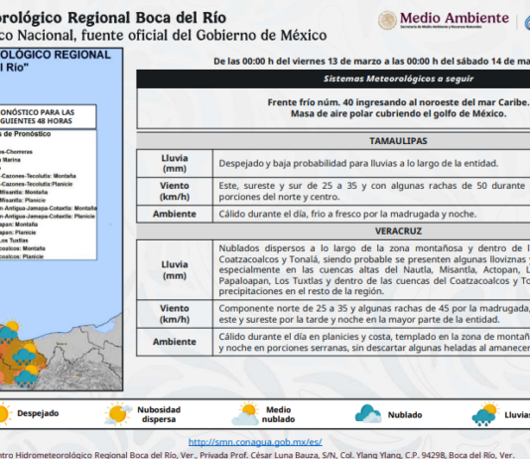Click the 'Medio nublado' legend label
The width and height of the screenshot is (530, 459).
point(278,414)
